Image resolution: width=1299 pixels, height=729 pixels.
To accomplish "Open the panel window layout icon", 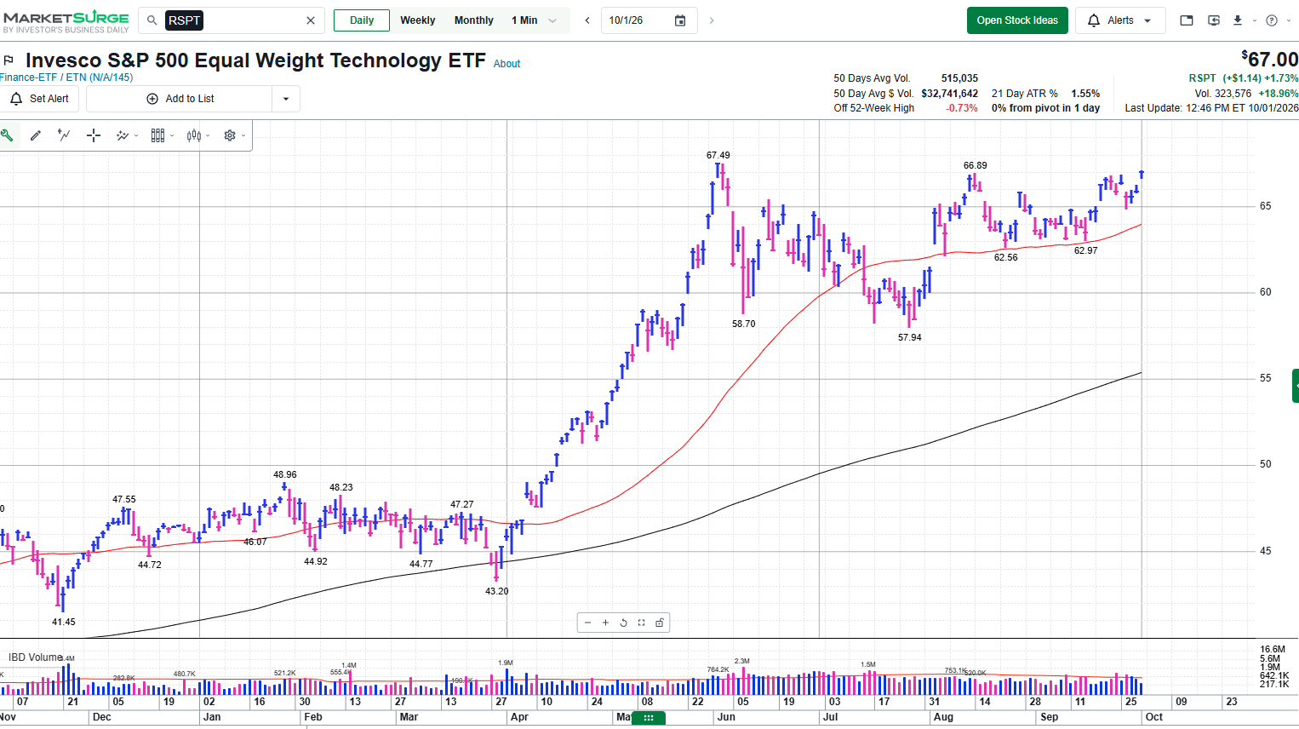I will click(x=1187, y=20).
